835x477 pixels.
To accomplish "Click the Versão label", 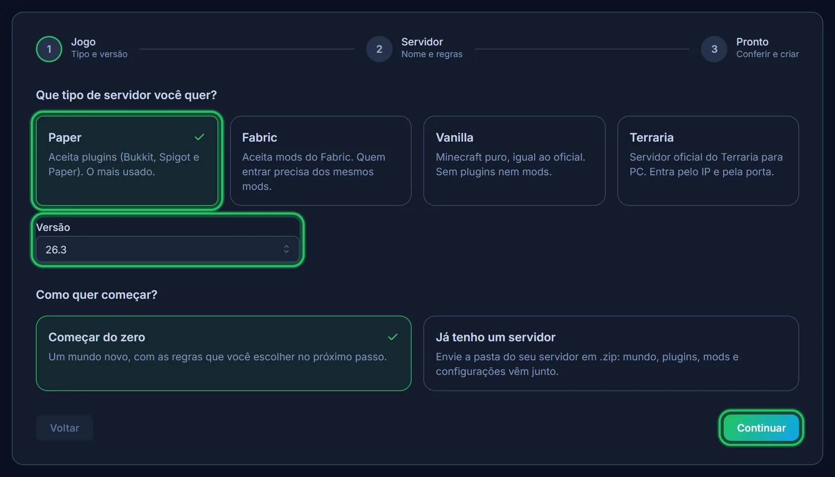I will (x=53, y=227).
